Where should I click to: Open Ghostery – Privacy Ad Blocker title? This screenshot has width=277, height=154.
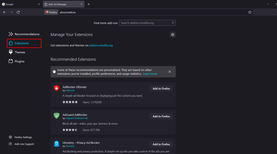[81, 143]
